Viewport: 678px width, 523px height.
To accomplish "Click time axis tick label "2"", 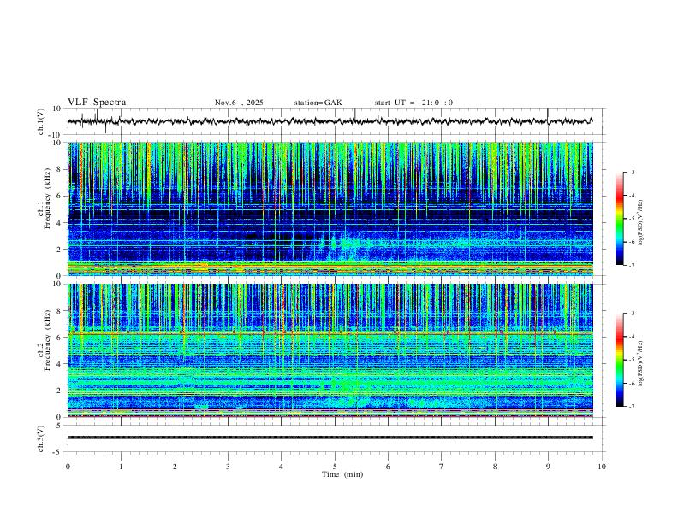I will coord(175,467).
